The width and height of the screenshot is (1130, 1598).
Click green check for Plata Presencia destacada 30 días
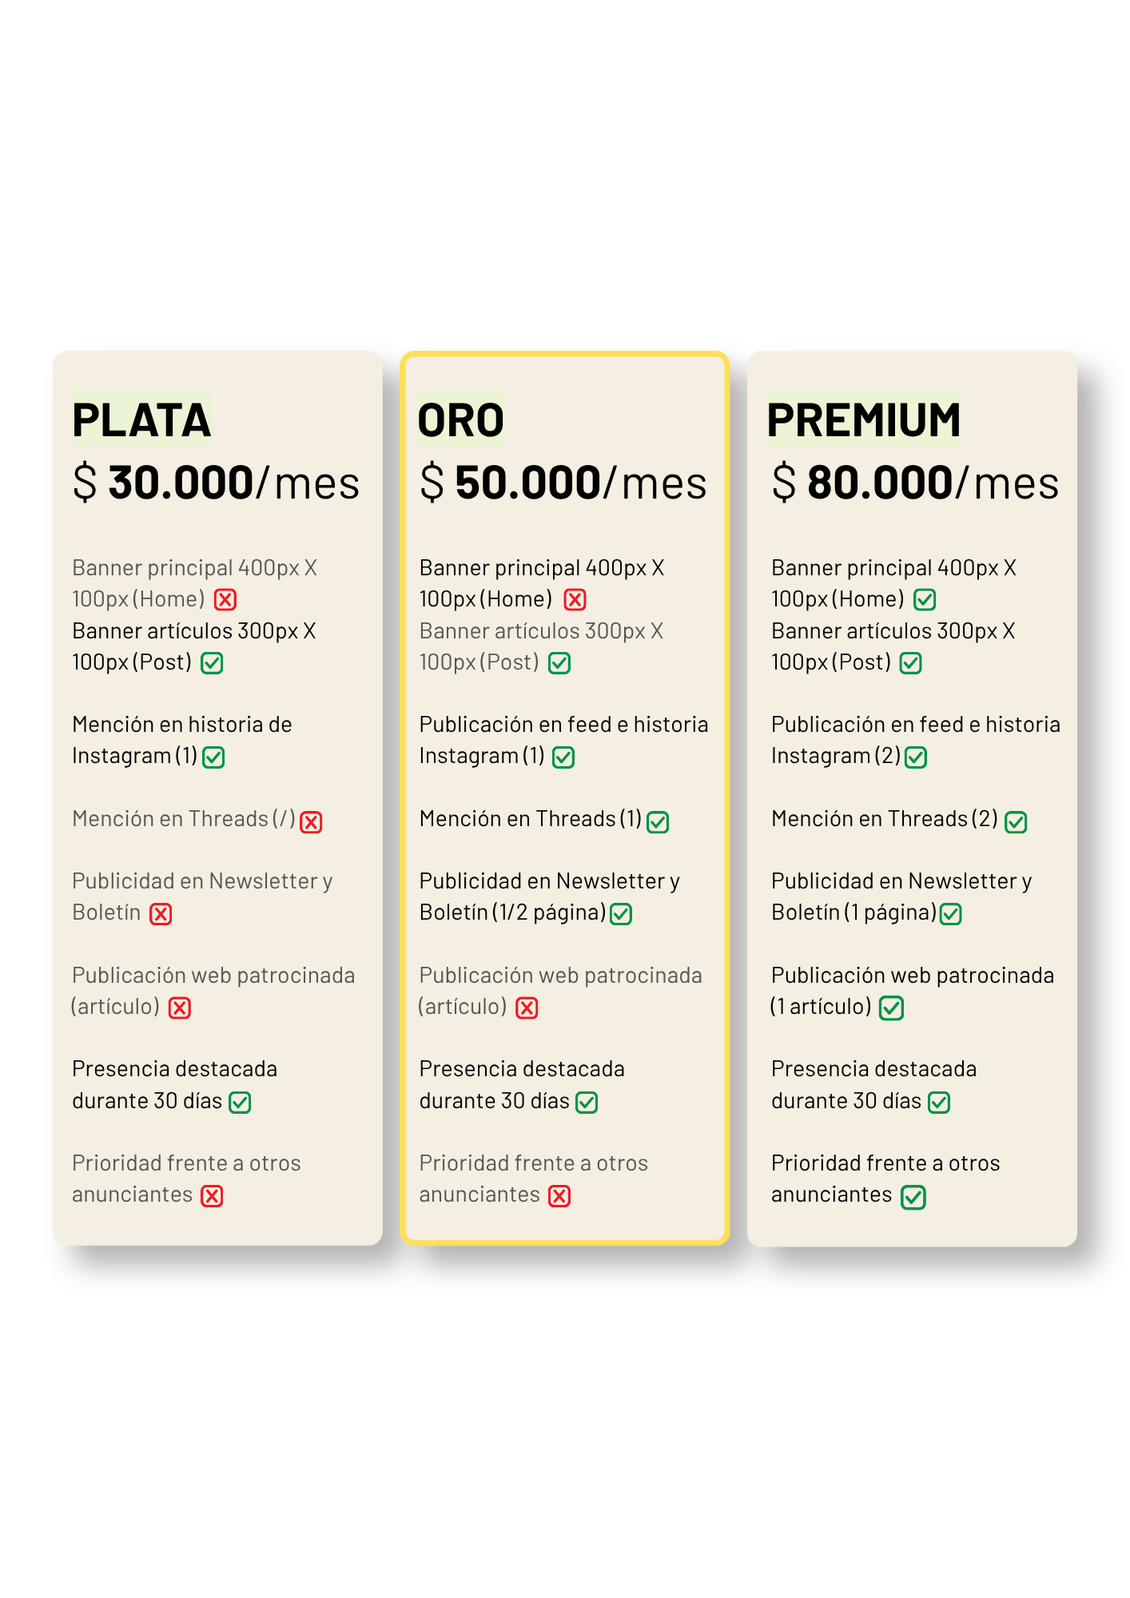point(240,1103)
